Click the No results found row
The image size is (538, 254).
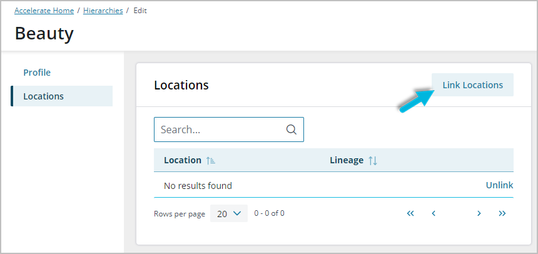tap(333, 186)
